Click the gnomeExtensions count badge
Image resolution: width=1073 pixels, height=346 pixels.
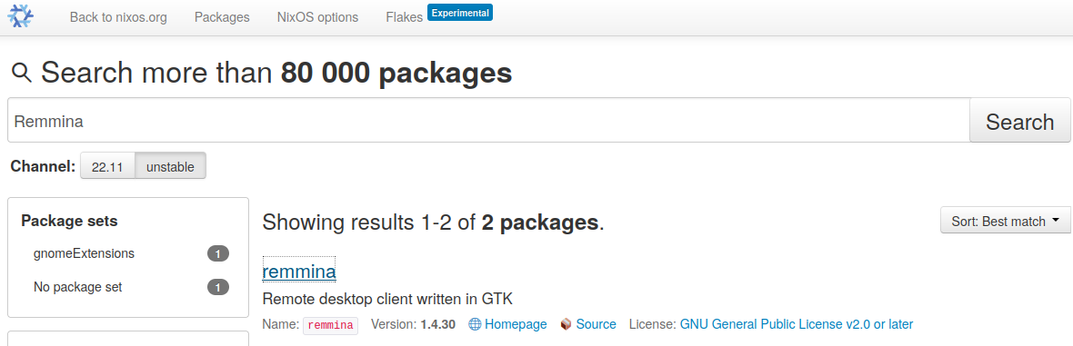click(x=218, y=253)
